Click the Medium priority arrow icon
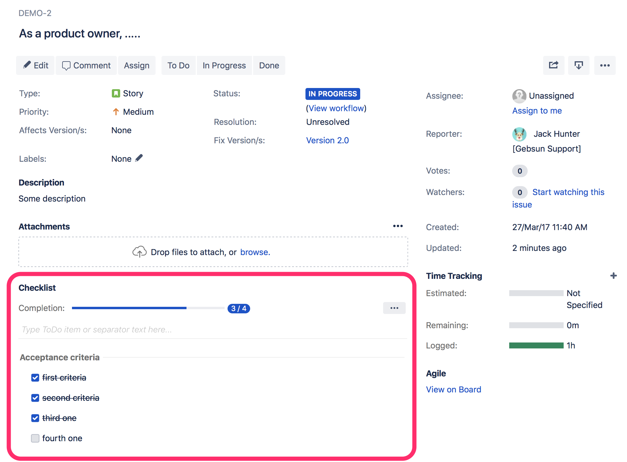Viewport: 627px width, 462px height. (116, 111)
